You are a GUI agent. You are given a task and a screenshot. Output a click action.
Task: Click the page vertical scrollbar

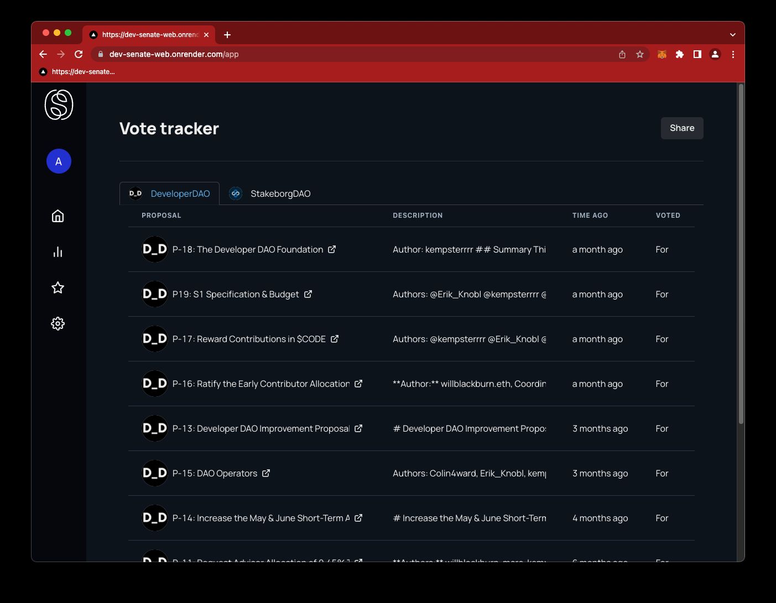741,254
